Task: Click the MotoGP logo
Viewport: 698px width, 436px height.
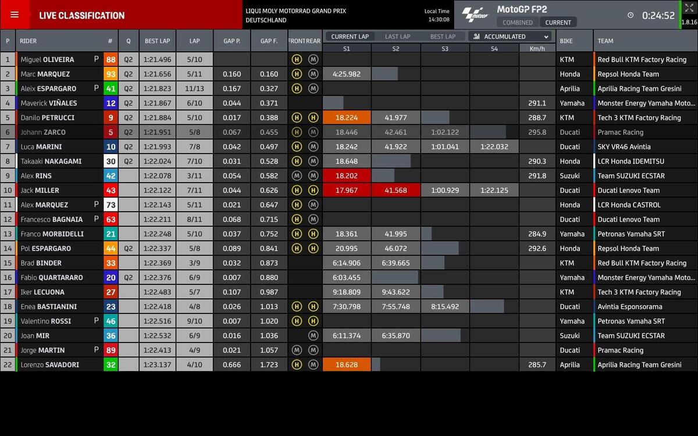Action: point(475,15)
